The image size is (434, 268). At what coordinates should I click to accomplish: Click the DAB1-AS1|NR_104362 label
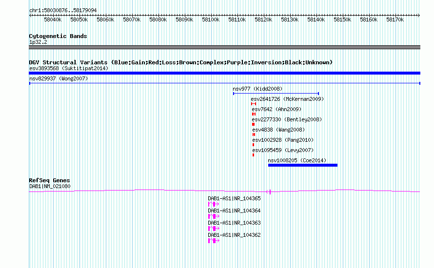point(234,235)
